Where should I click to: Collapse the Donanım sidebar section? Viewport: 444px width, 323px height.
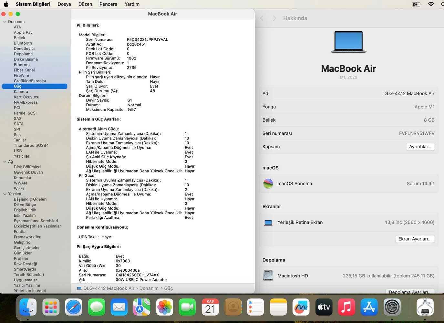click(5, 22)
